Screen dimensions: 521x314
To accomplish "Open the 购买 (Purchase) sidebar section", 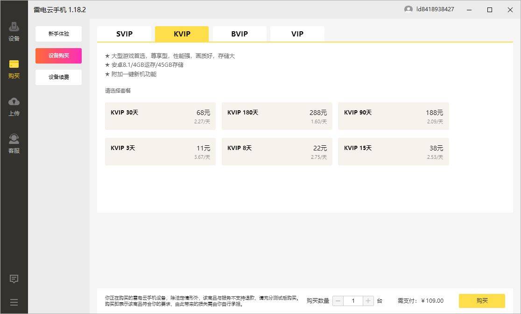I will tap(14, 69).
